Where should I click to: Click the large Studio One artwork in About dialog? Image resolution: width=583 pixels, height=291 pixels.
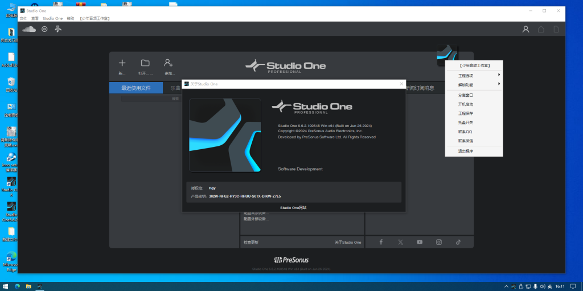tap(225, 135)
